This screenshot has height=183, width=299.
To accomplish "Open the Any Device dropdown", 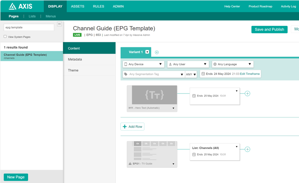I will (143, 64).
